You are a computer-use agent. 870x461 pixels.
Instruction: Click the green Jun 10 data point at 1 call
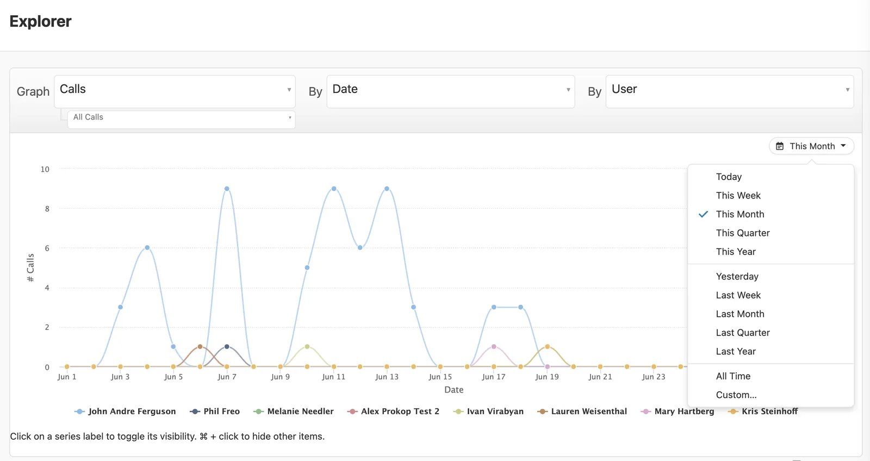307,347
